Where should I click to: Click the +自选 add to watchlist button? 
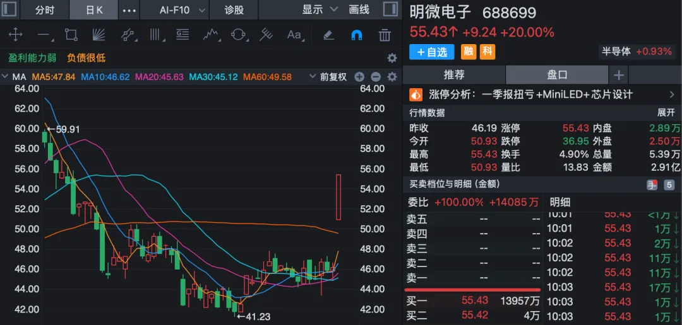pos(432,52)
